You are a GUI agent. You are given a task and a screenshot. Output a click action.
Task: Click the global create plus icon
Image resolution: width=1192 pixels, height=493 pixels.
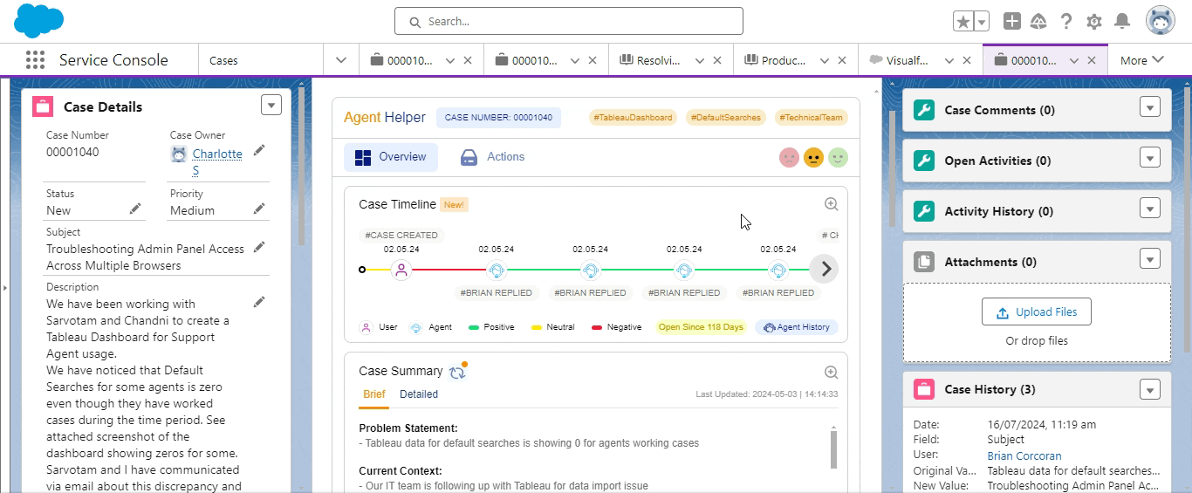click(x=1011, y=22)
